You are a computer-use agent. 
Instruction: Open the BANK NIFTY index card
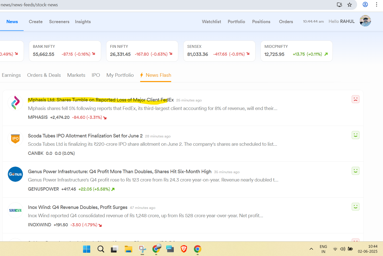[x=65, y=51]
